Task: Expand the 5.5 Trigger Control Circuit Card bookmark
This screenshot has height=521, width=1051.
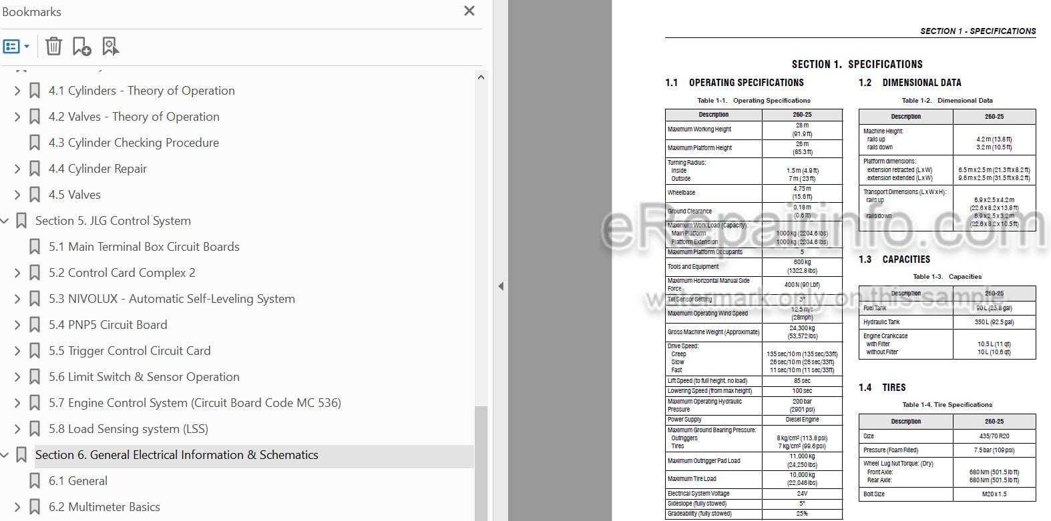Action: pyautogui.click(x=17, y=351)
